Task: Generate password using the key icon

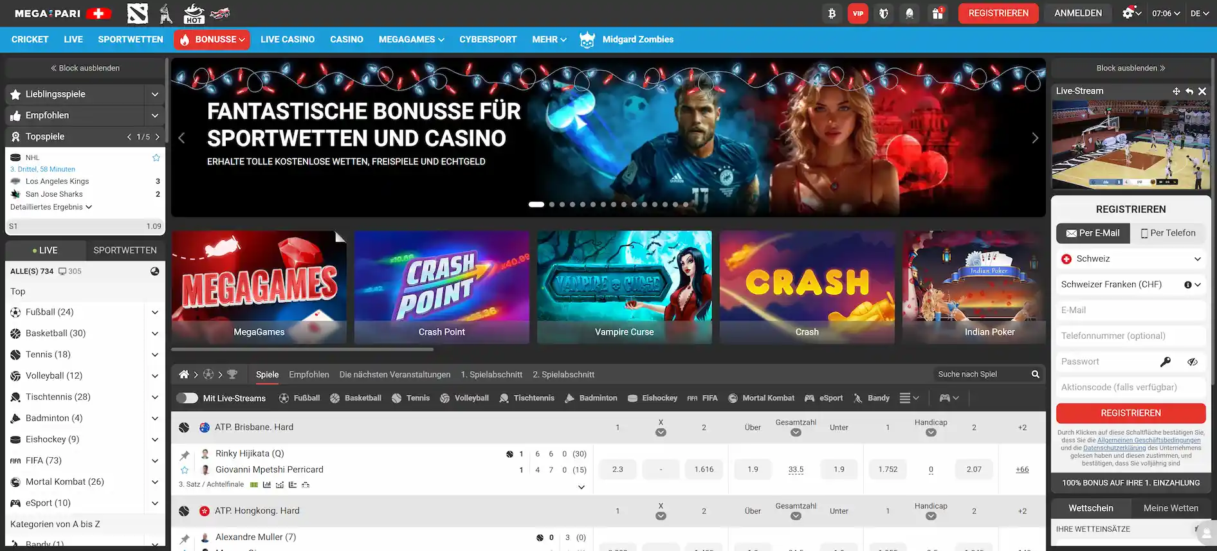Action: tap(1165, 362)
